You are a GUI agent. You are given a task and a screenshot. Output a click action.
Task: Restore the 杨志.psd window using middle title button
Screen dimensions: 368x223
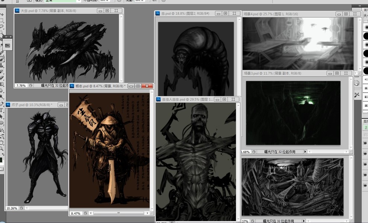coord(138,86)
